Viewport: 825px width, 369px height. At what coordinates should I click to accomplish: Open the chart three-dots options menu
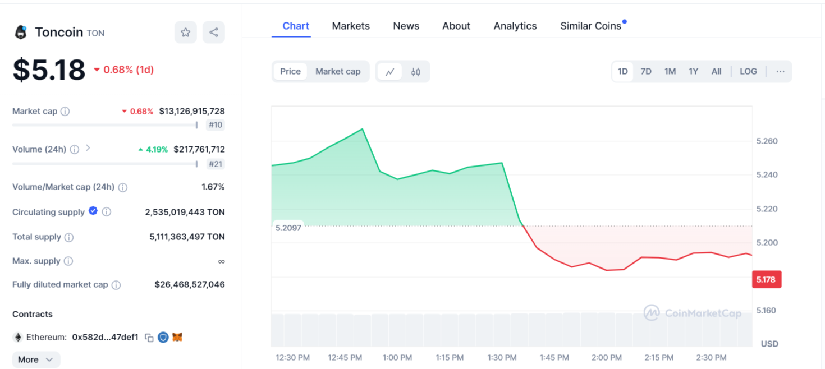coord(780,72)
